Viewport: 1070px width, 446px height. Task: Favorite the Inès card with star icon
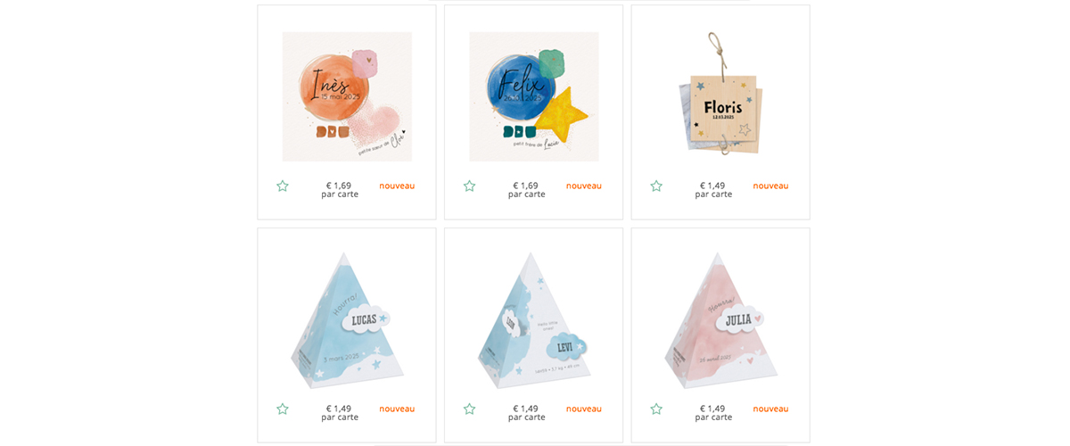(x=283, y=186)
